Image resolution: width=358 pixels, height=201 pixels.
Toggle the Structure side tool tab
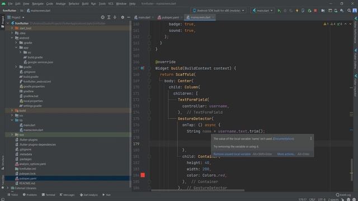(2, 162)
